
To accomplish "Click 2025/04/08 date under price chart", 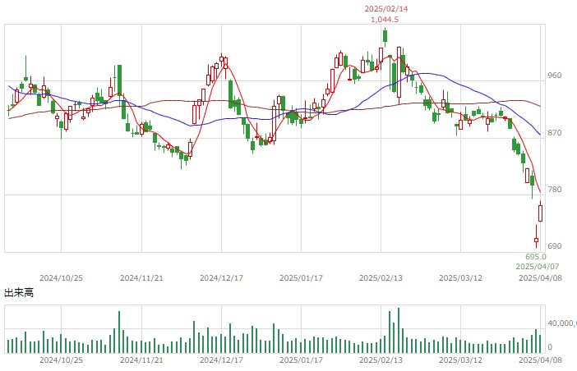I will pyautogui.click(x=540, y=278).
